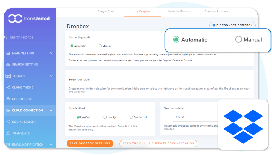Click the Social Locker share icon
Image resolution: width=272 pixels, height=155 pixels.
pos(8,122)
